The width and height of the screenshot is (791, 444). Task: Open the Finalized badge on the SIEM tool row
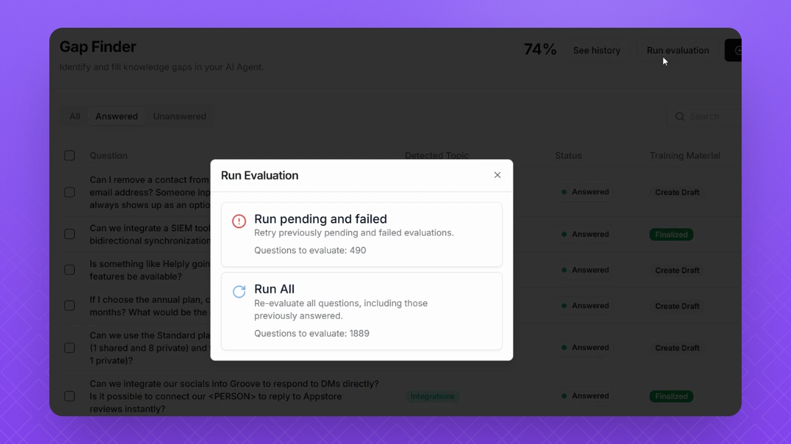[671, 234]
